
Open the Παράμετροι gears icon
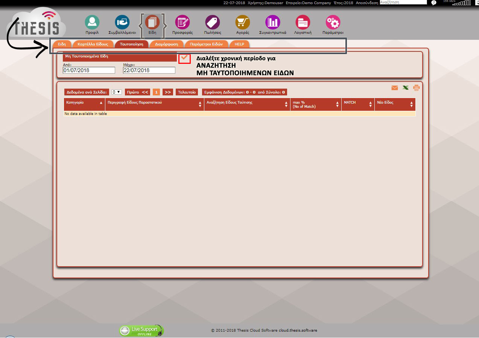[x=333, y=23]
